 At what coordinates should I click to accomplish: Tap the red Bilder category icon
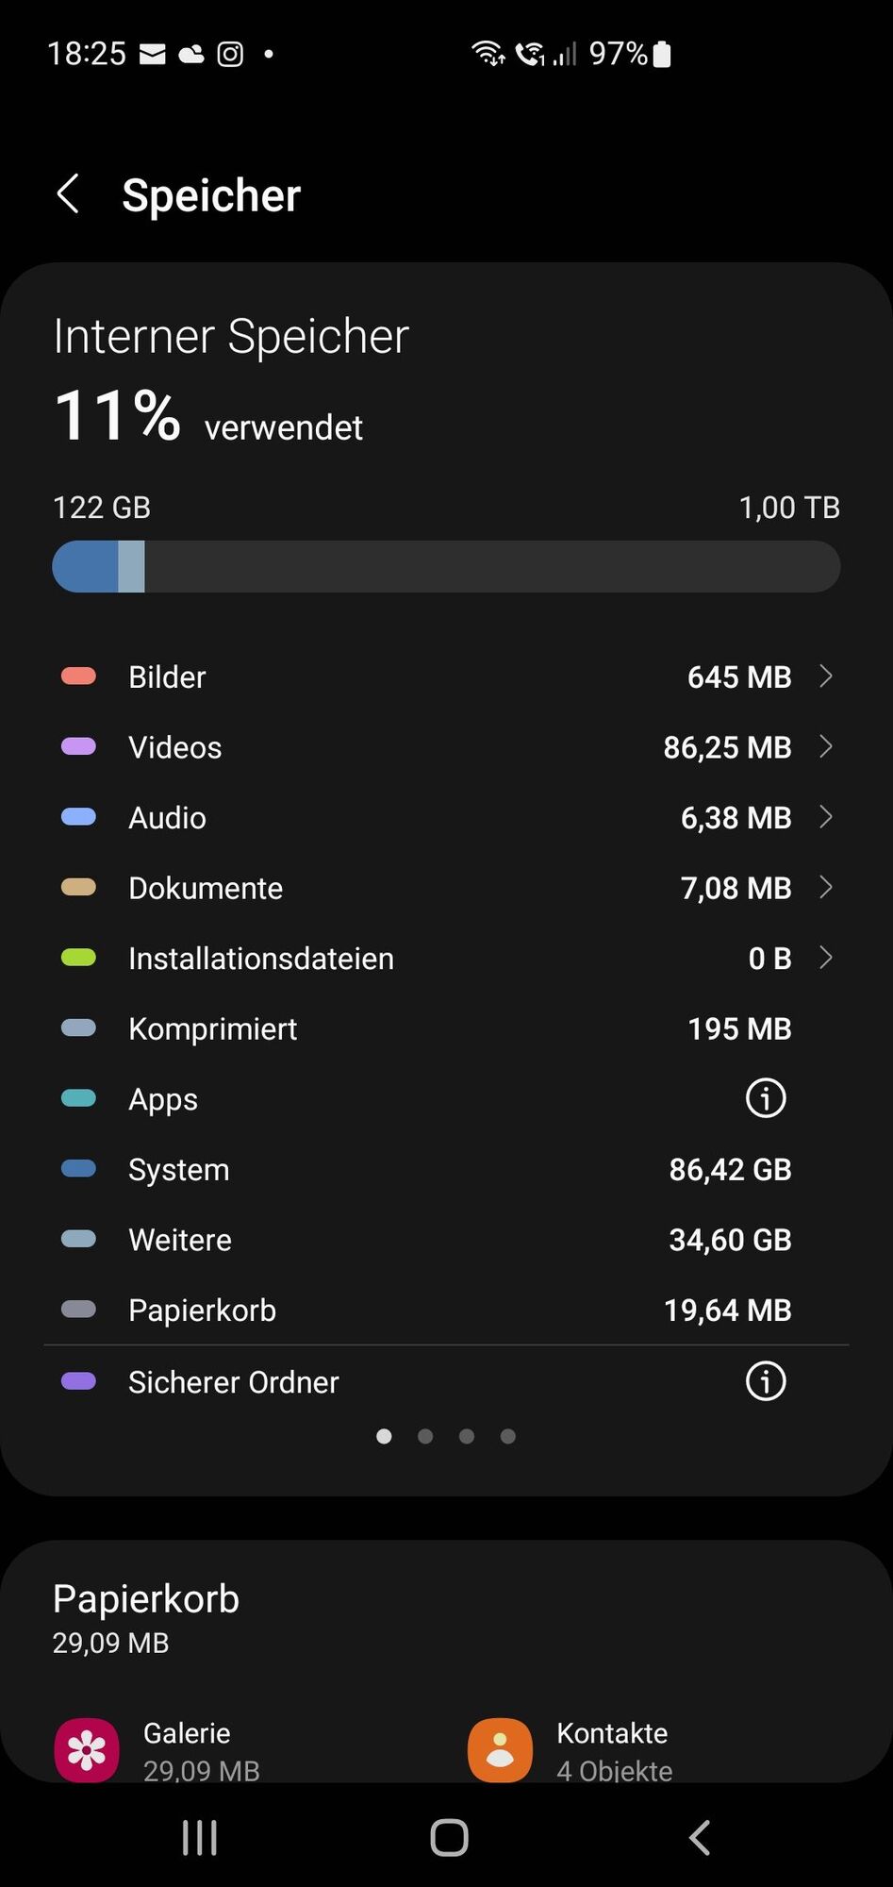pos(78,676)
